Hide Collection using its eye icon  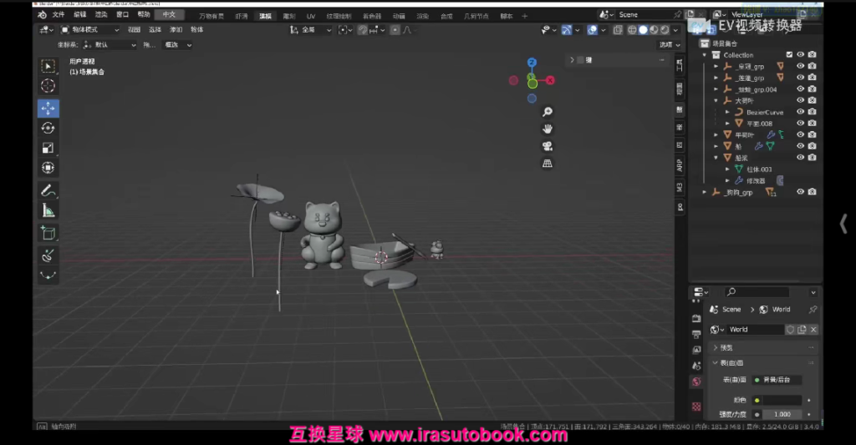coord(800,54)
